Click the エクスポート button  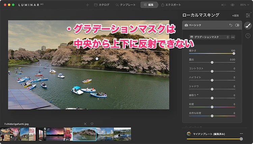(x=171, y=5)
